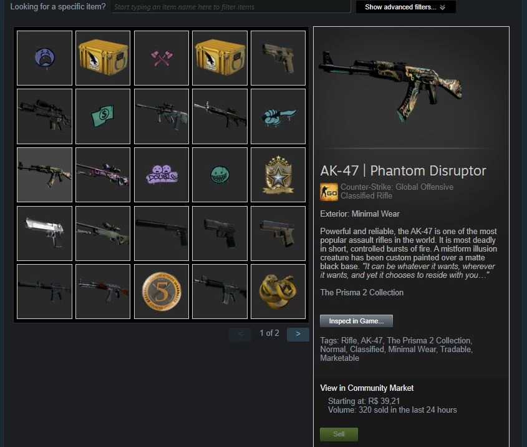Screen dimensions: 527x447
Task: Go to previous inventory page
Action: coord(240,334)
